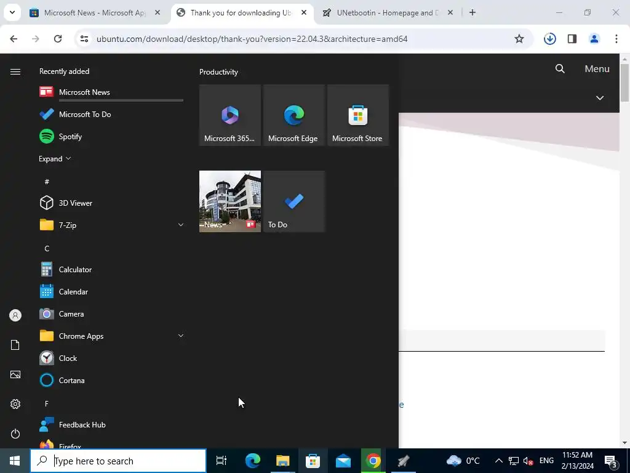Close the Microsoft News tab
The height and width of the screenshot is (473, 630).
click(x=157, y=12)
